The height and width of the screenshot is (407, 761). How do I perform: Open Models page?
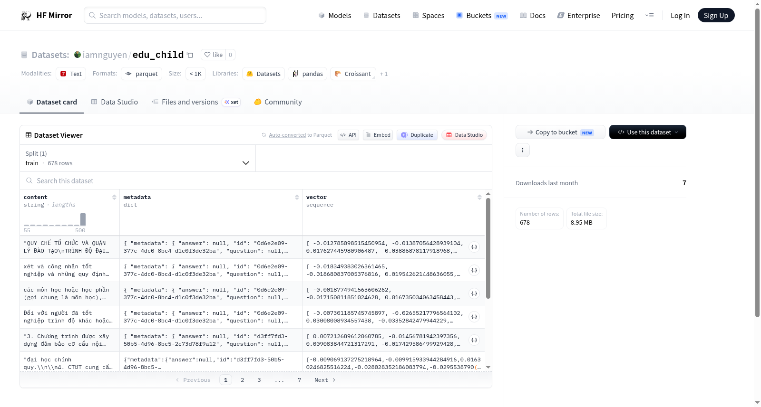coord(335,15)
